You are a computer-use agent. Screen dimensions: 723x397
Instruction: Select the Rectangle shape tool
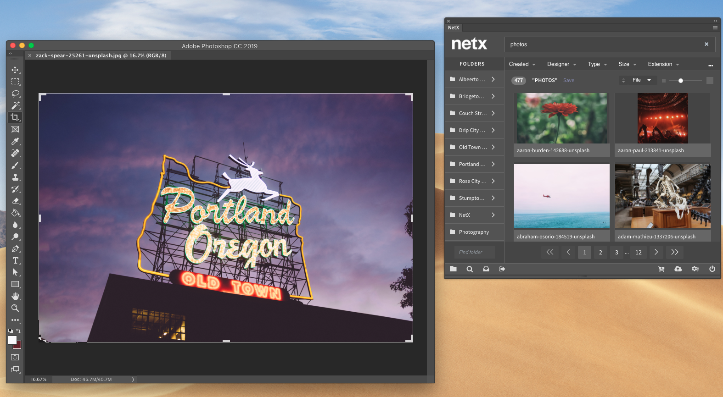pyautogui.click(x=15, y=284)
